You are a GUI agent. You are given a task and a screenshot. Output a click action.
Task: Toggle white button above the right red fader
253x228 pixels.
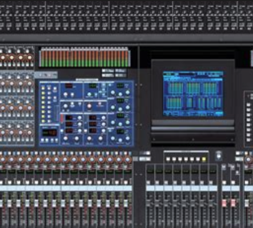click(x=233, y=182)
